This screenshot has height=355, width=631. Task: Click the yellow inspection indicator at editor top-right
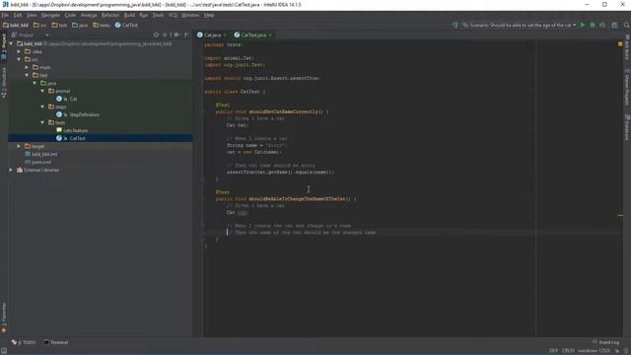tap(620, 43)
